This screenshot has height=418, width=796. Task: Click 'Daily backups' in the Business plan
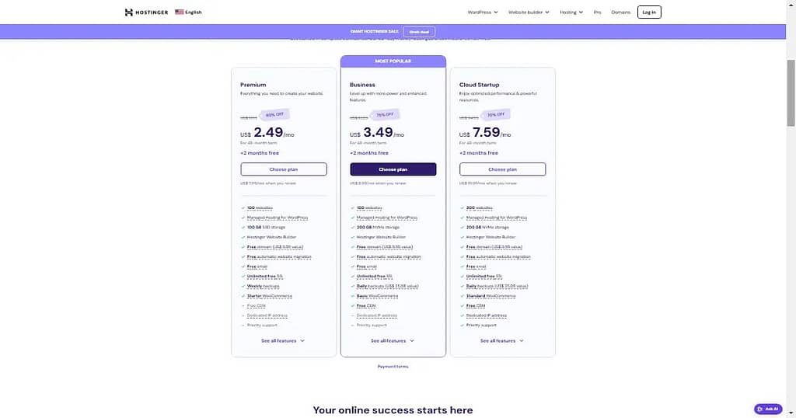387,286
